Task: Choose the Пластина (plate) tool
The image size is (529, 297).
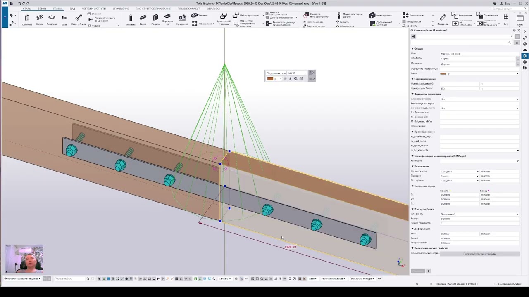Action: [52, 19]
